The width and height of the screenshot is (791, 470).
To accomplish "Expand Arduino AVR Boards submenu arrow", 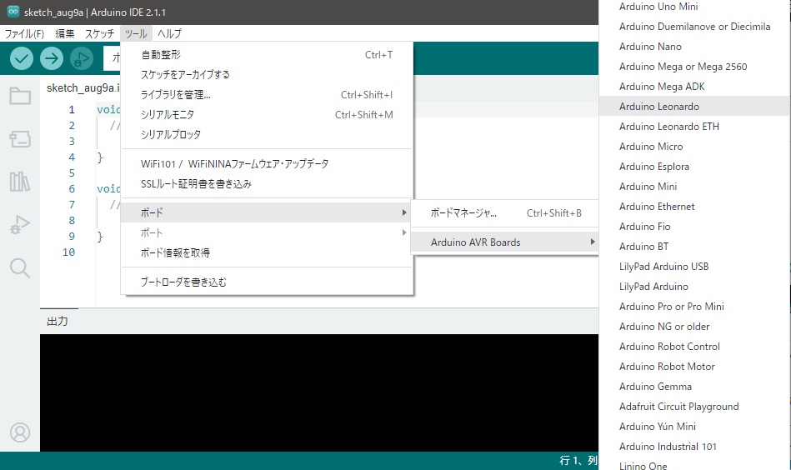I will tap(593, 242).
